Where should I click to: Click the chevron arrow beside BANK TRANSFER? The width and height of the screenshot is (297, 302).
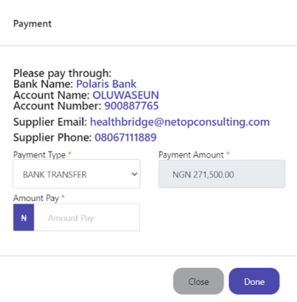(134, 175)
